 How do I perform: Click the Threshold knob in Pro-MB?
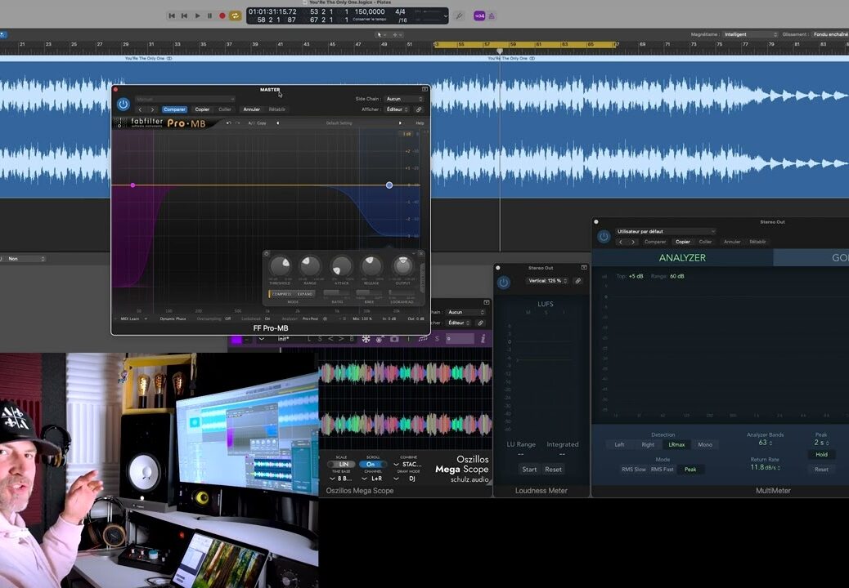pos(280,266)
